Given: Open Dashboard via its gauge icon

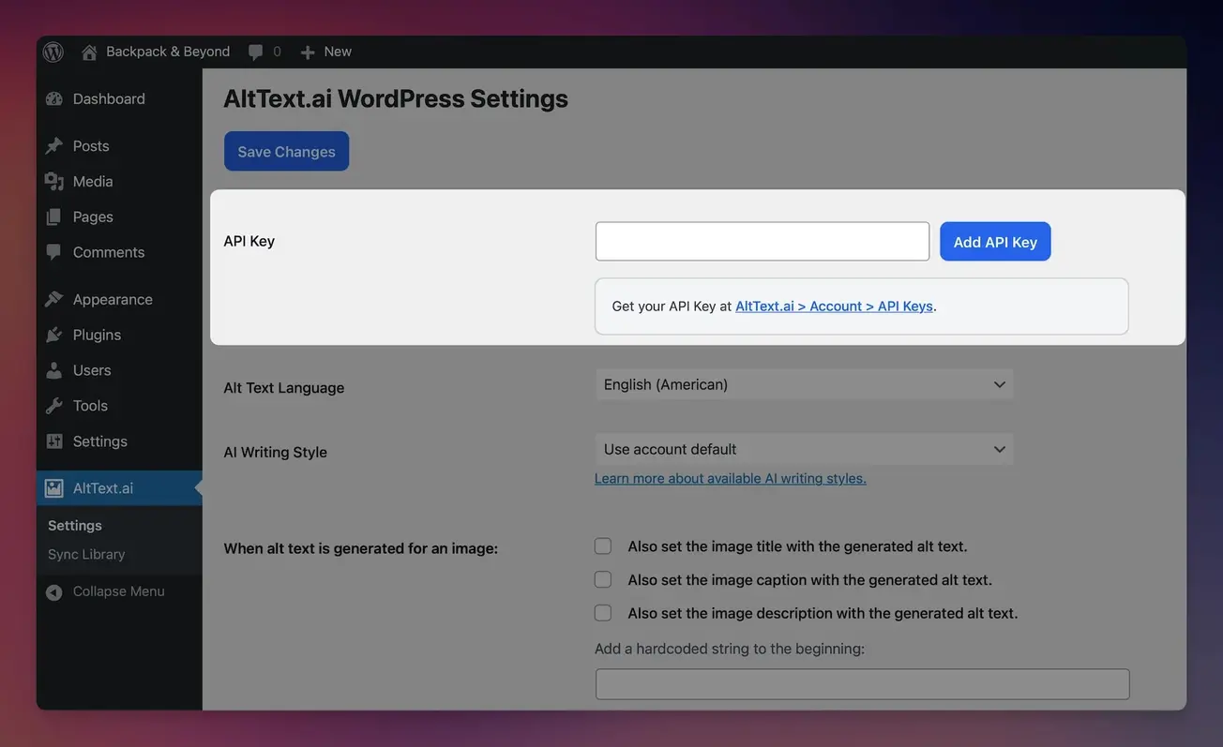Looking at the screenshot, I should coord(54,99).
